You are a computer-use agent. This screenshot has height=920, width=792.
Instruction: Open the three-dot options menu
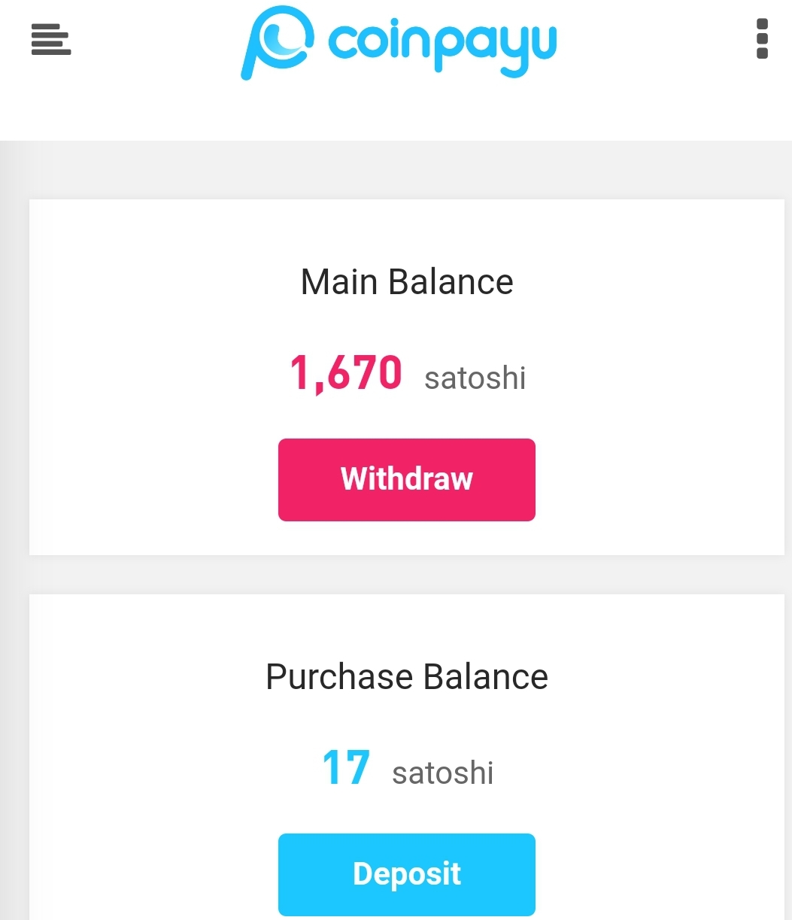[x=761, y=38]
